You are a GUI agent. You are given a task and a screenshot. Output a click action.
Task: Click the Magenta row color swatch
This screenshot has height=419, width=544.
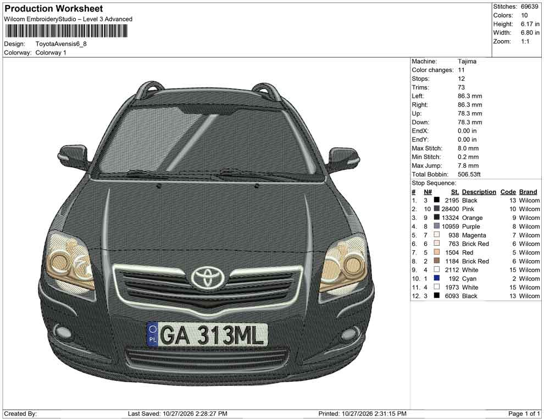tap(437, 235)
